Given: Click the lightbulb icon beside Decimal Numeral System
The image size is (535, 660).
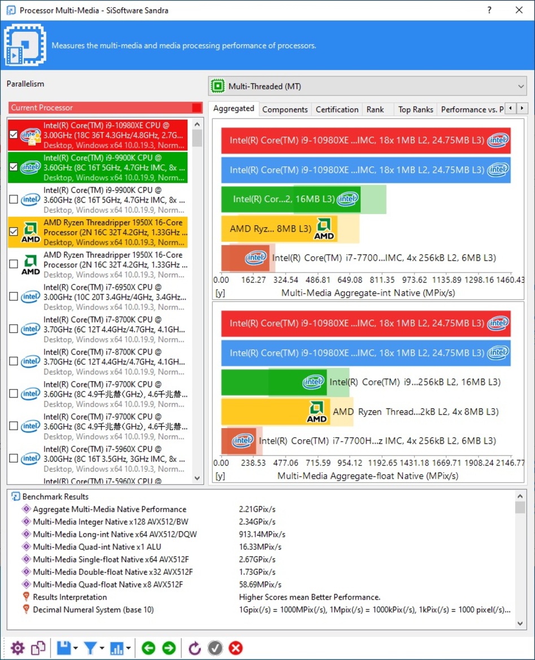Looking at the screenshot, I should coord(26,609).
